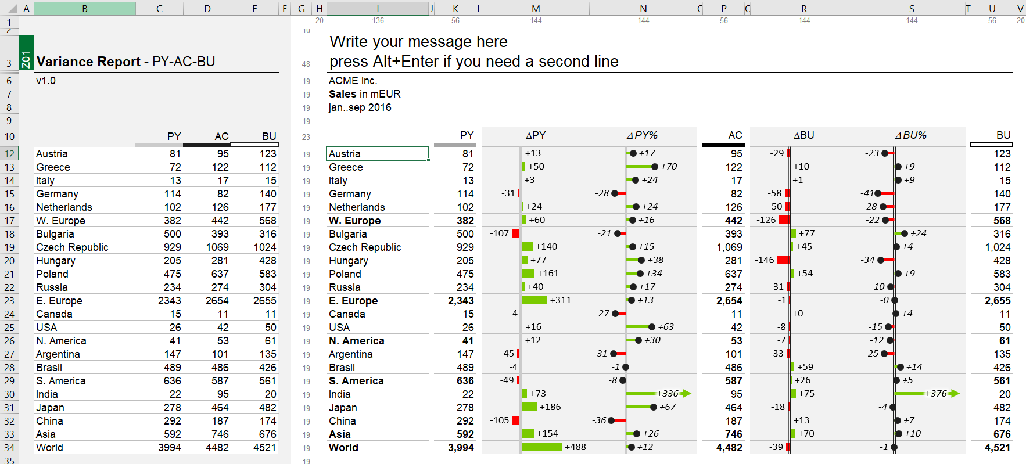
Task: Click the green 201 label cell
Action: (x=26, y=52)
